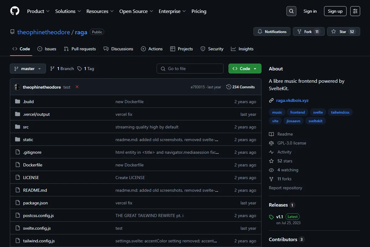Click the .build folder icon
Viewport: 370px width, 247px height.
click(x=18, y=102)
